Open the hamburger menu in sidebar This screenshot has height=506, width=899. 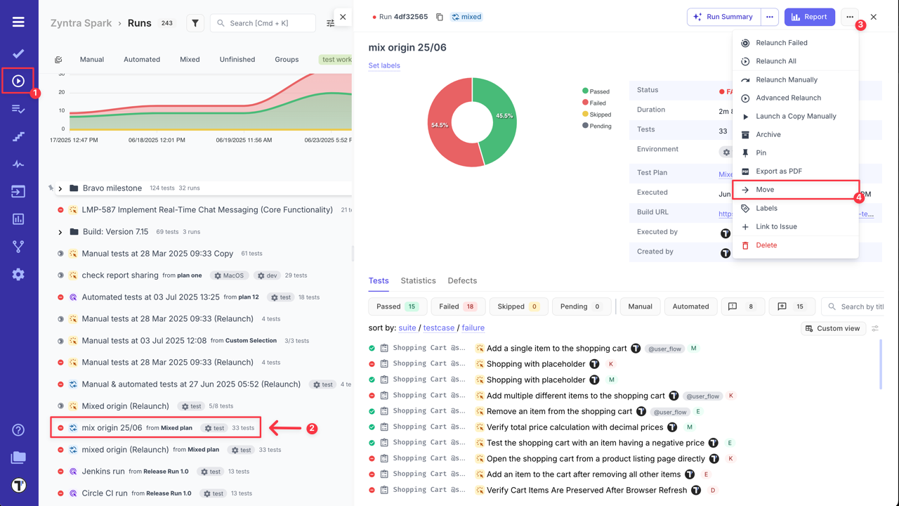pyautogui.click(x=18, y=22)
